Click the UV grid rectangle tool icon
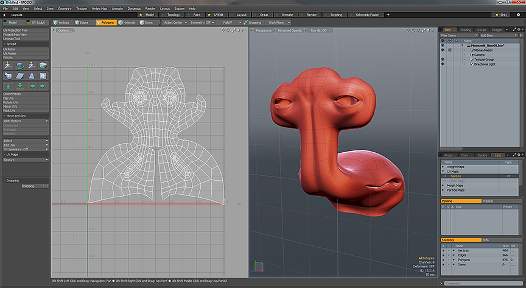 [43, 76]
